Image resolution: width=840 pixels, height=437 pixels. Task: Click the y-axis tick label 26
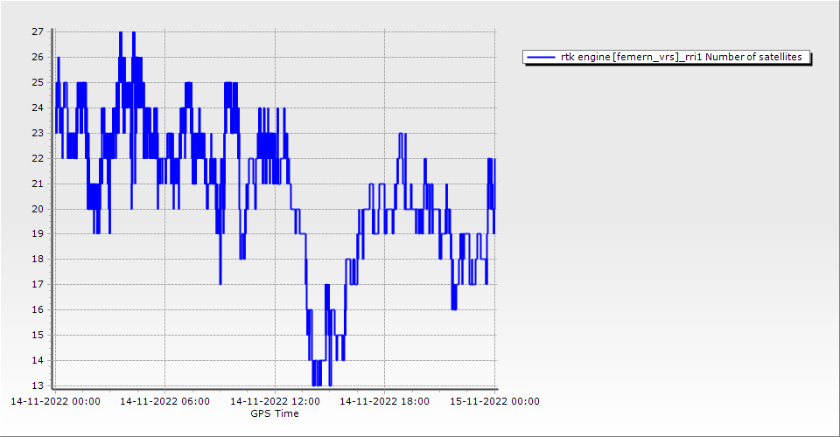point(38,57)
